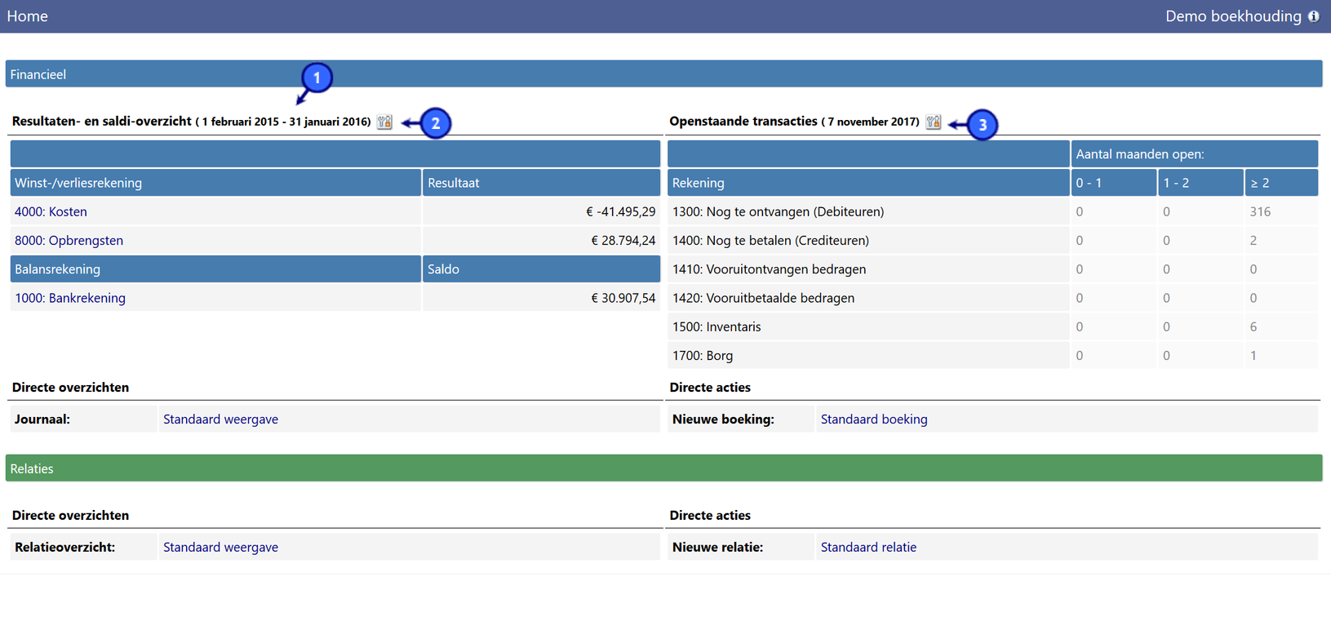Screen dimensions: 1331x630
Task: Click the value 6 for Inventaris
Action: click(1253, 326)
